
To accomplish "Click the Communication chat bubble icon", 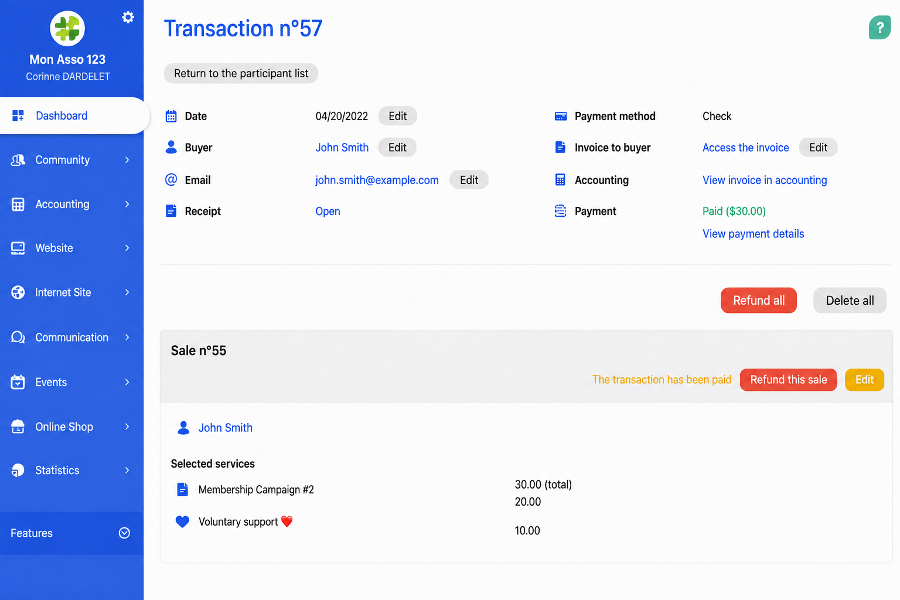I will coord(18,337).
